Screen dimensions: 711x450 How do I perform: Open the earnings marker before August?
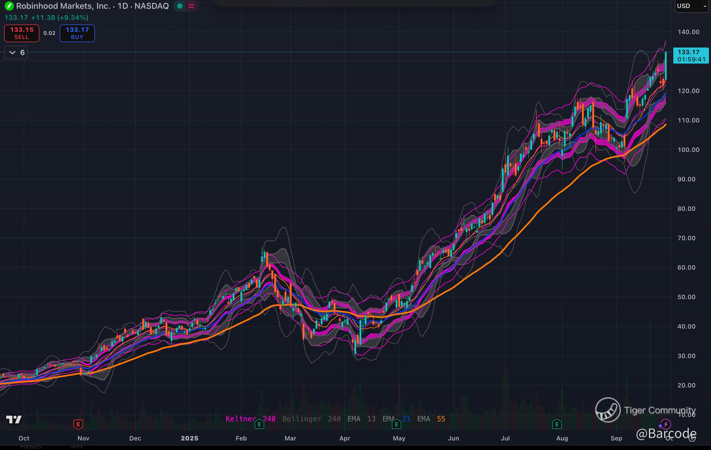pos(557,425)
